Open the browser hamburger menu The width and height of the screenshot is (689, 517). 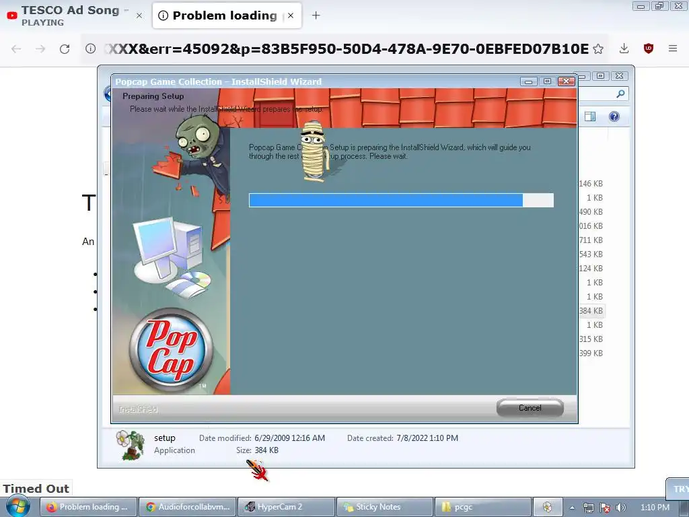coord(673,48)
